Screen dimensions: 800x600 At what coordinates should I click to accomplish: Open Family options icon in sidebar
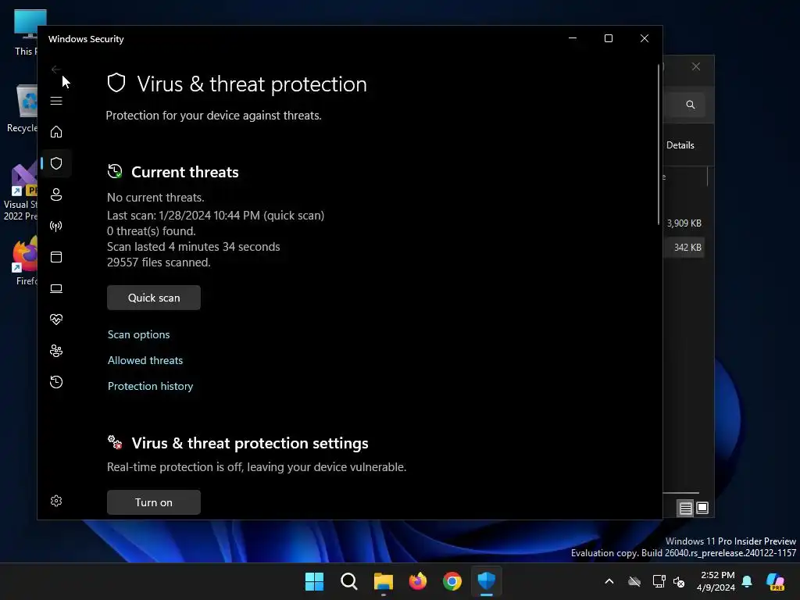(x=56, y=351)
